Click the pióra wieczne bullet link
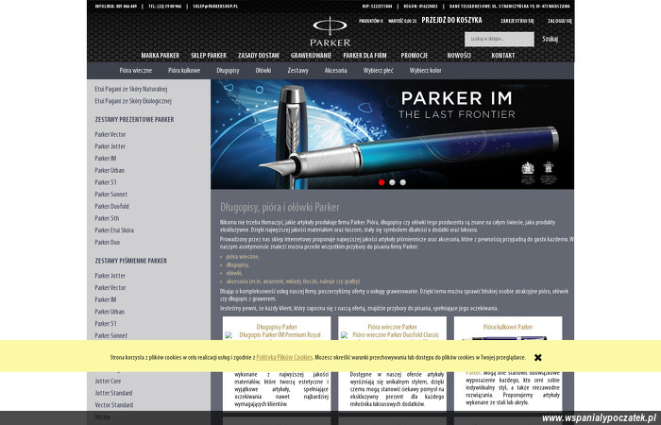Viewport: 661px width, 425px height. point(243,256)
